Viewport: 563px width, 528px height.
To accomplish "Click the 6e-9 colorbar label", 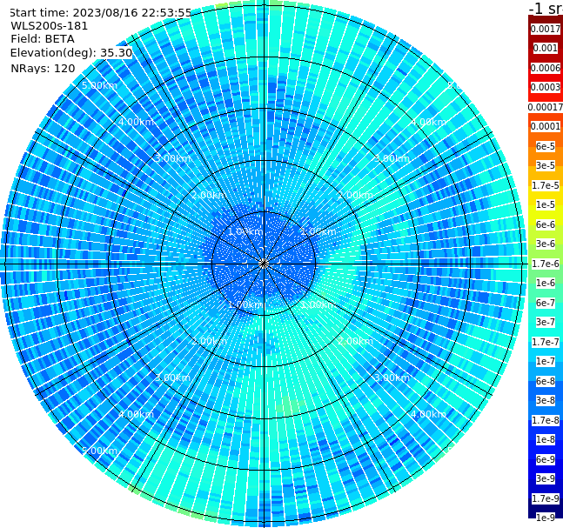I will (x=546, y=459).
